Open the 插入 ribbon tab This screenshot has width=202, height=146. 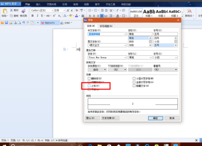(x=39, y=4)
